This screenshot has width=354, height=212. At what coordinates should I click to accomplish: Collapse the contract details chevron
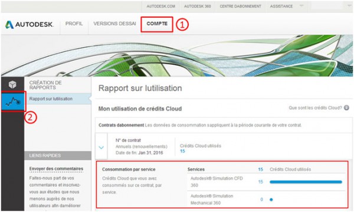[x=101, y=148]
